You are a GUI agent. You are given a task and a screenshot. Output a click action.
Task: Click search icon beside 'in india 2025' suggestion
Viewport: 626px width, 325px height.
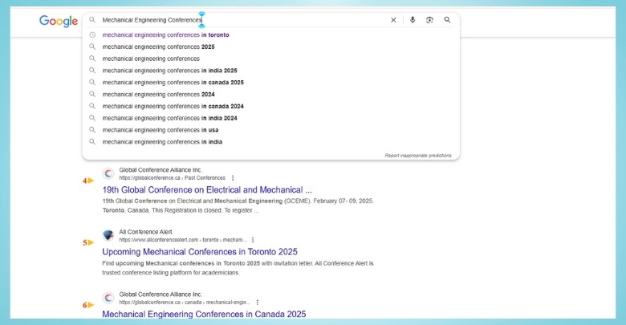click(92, 71)
